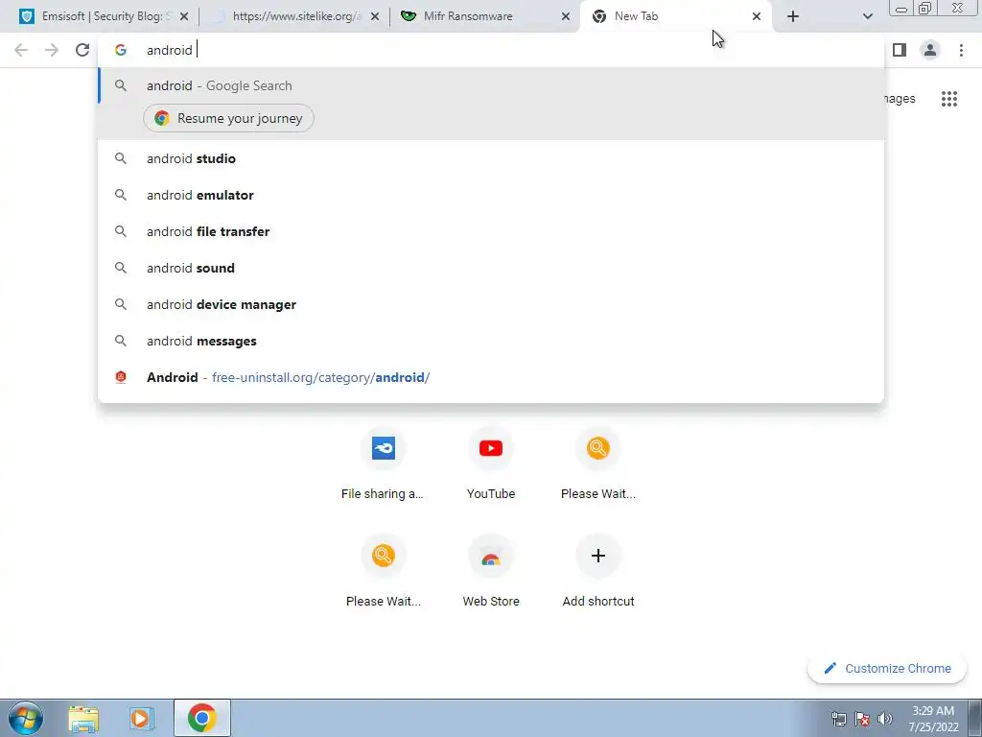Screen dimensions: 982x737
Task: Choose android file transfer suggestion
Action: tap(491, 231)
